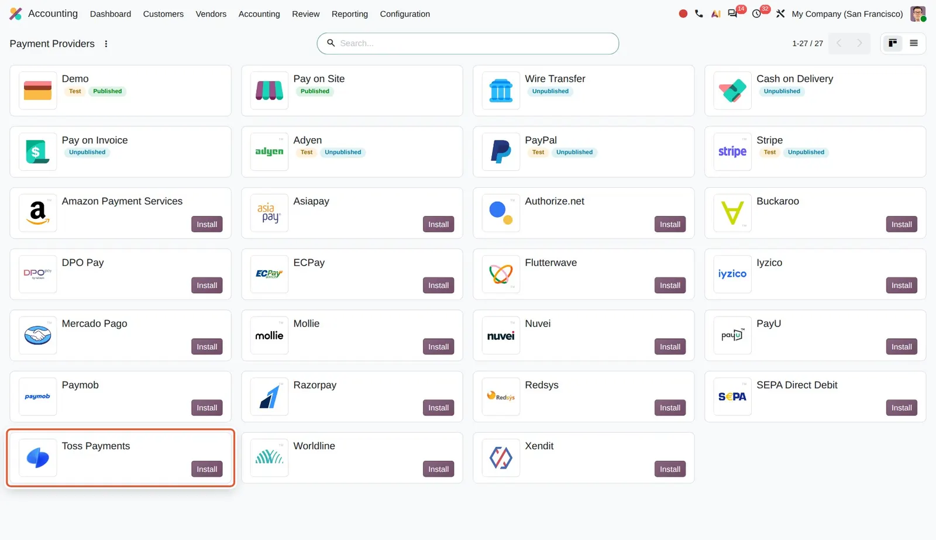Click the Demo provider card logo

(x=38, y=91)
